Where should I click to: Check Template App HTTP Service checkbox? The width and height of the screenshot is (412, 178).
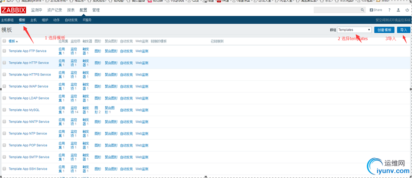4,63
